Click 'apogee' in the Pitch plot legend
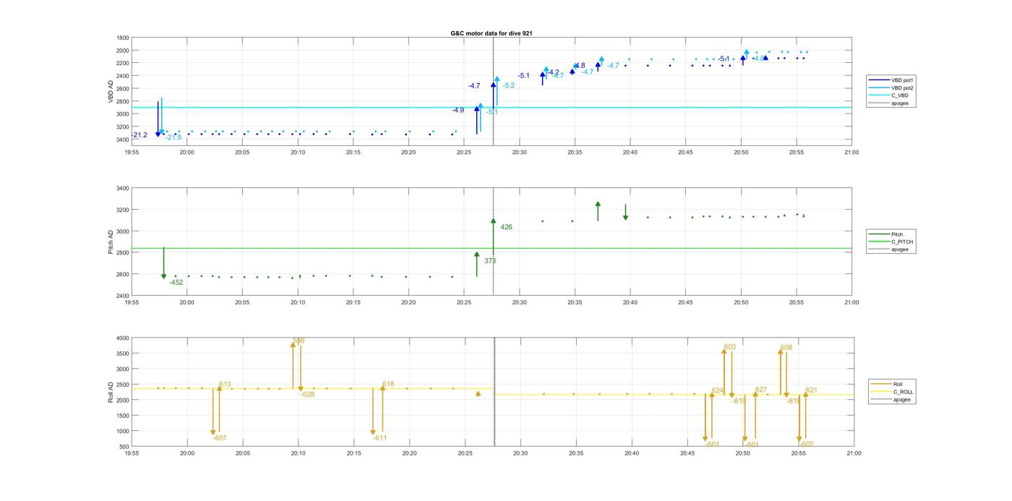The image size is (1012, 501). point(900,249)
